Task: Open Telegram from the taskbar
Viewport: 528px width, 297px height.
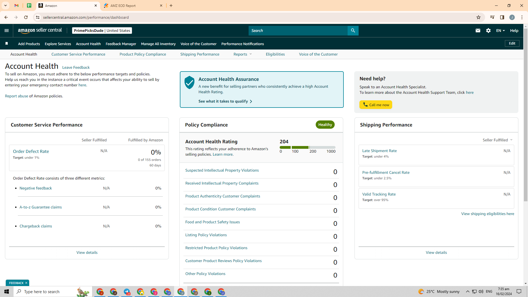Action: [127, 291]
